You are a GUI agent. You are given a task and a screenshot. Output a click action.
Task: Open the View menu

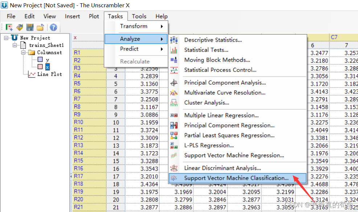(50, 16)
